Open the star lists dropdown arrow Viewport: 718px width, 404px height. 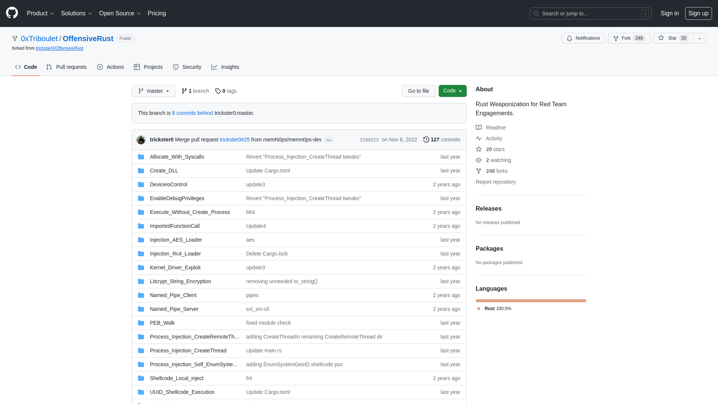point(700,38)
